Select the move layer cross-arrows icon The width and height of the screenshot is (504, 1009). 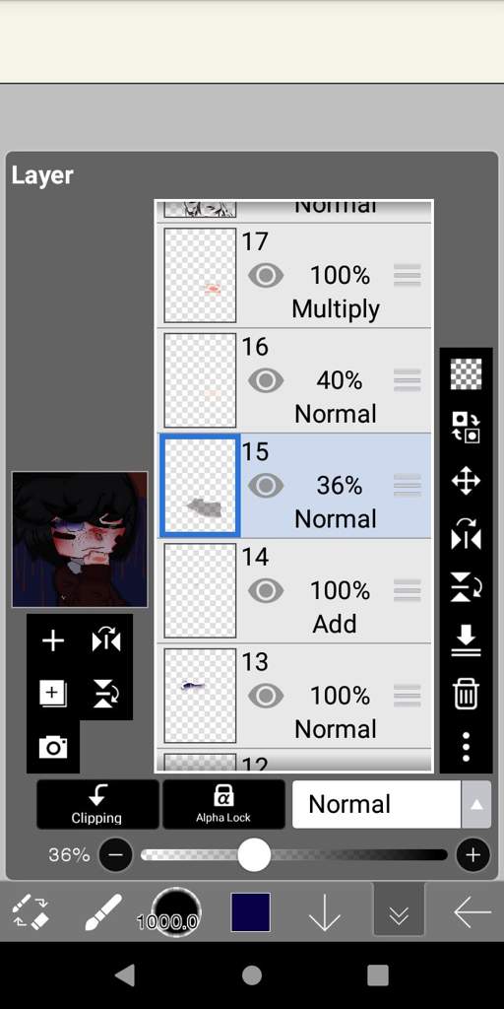coord(466,481)
